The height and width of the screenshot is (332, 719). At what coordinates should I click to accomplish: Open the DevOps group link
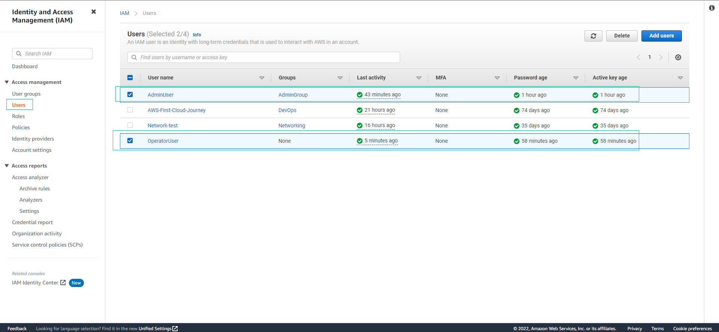click(287, 110)
